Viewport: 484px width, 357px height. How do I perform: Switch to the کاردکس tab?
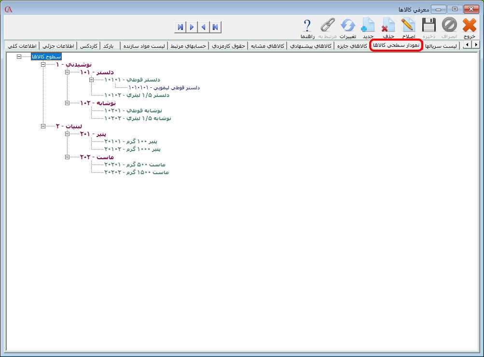coord(89,46)
